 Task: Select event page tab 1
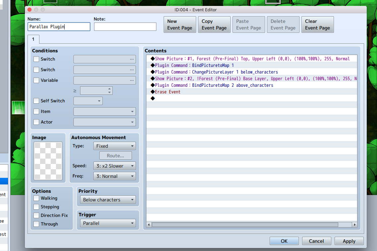(33, 39)
